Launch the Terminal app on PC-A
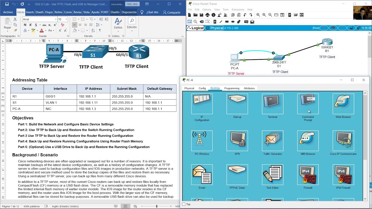 click(273, 104)
